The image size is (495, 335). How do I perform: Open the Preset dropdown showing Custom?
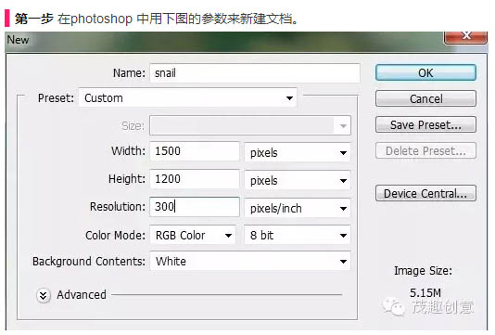point(188,98)
